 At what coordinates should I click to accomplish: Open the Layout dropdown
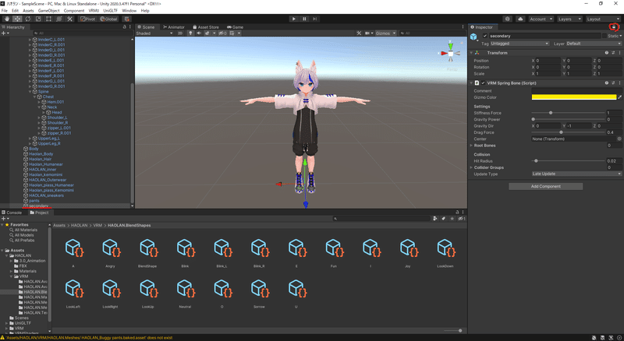(x=602, y=19)
